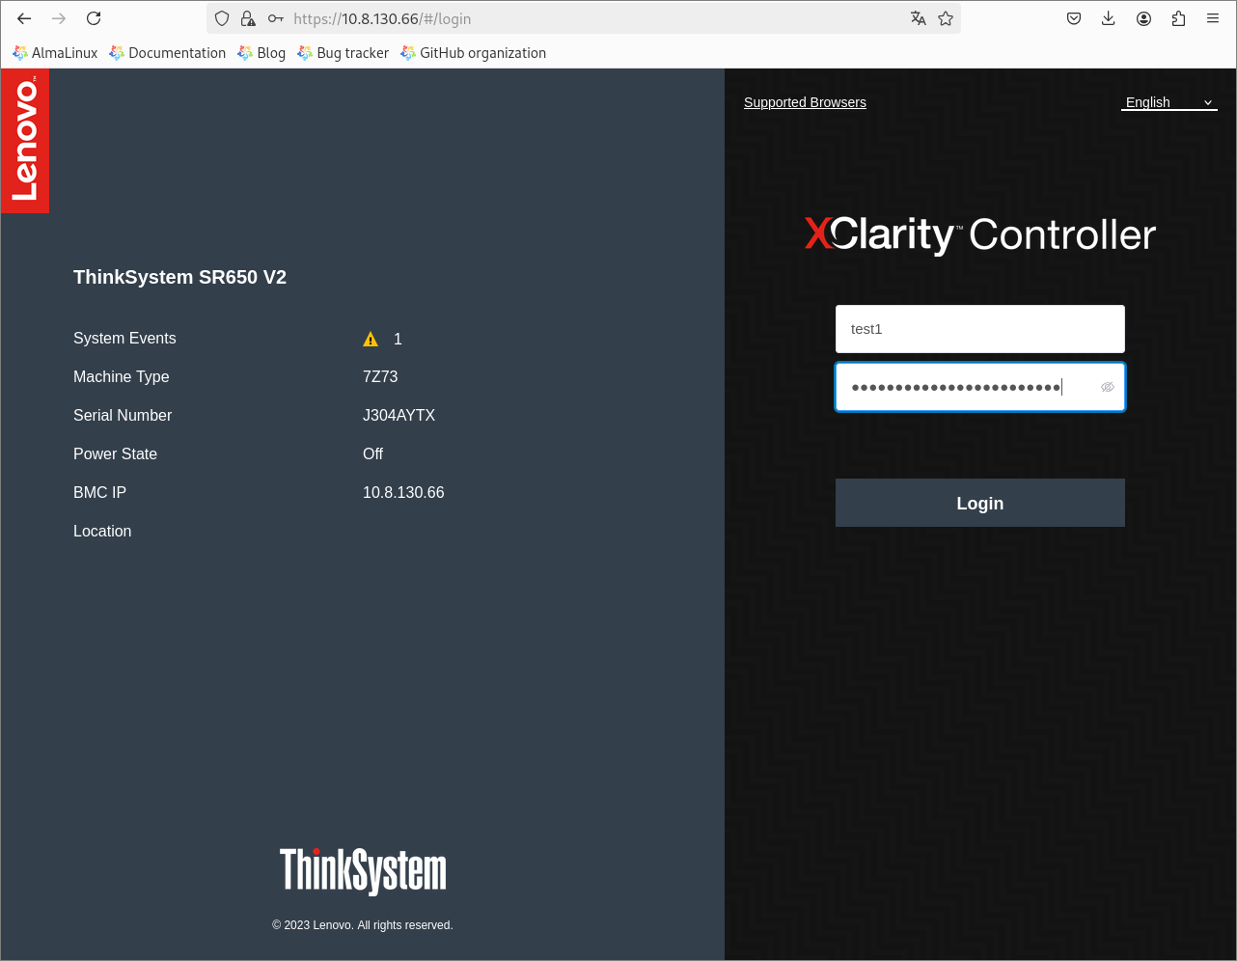1237x961 pixels.
Task: Open the GitHub organization bookmark
Action: pyautogui.click(x=474, y=53)
